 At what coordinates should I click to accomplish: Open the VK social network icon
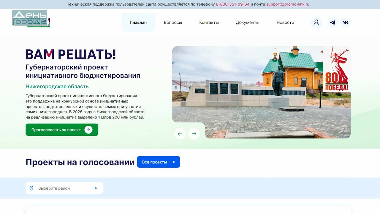346,22
